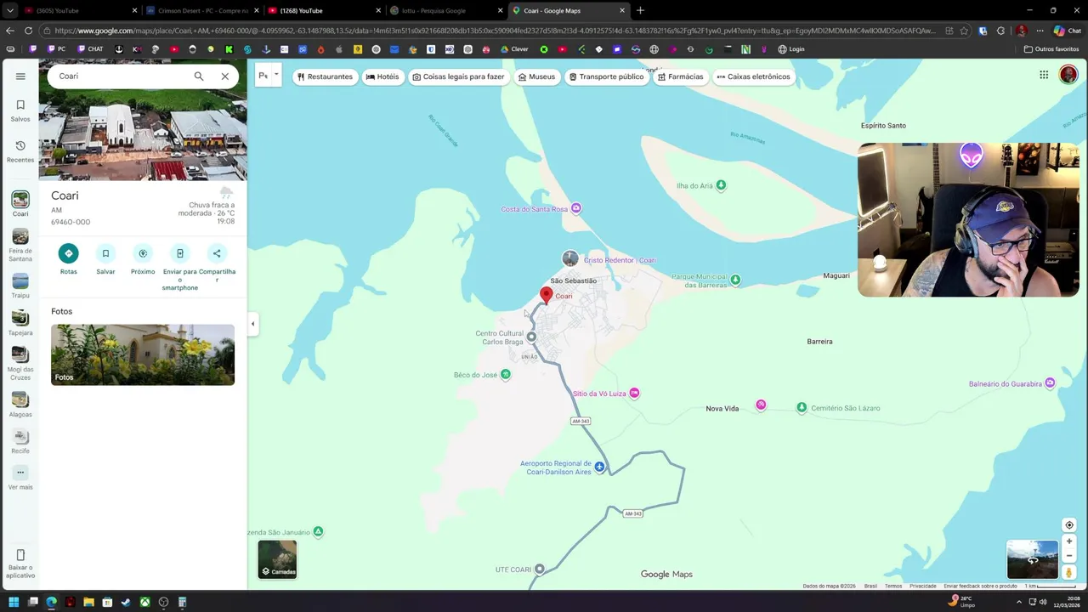Screen dimensions: 1088x612
Task: Select Feira de Santana recent place
Action: tap(20, 245)
